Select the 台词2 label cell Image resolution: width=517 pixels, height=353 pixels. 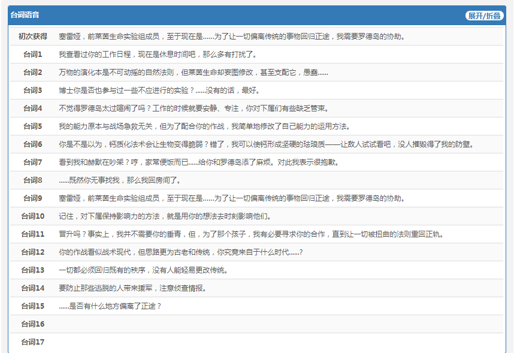(x=32, y=73)
